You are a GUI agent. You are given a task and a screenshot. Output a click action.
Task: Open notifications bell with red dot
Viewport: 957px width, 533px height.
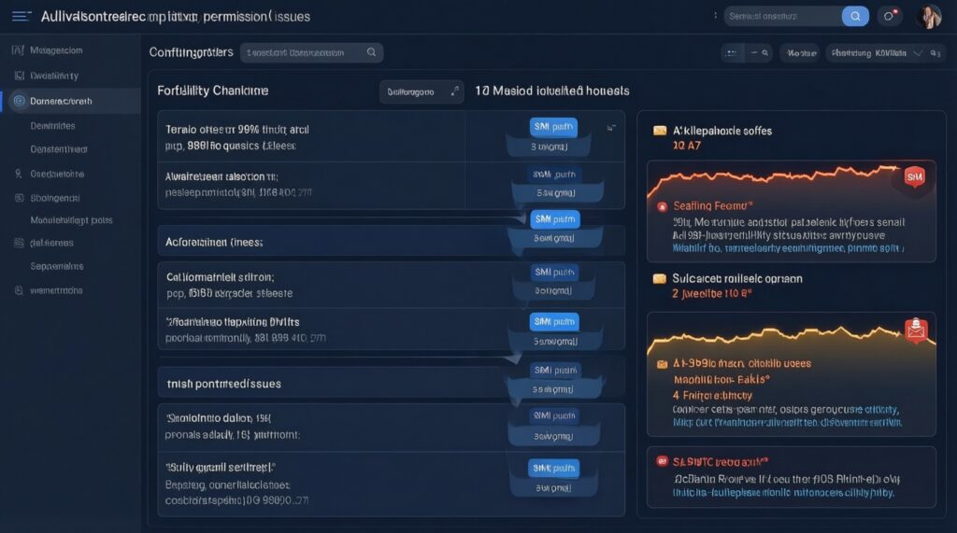[x=890, y=16]
